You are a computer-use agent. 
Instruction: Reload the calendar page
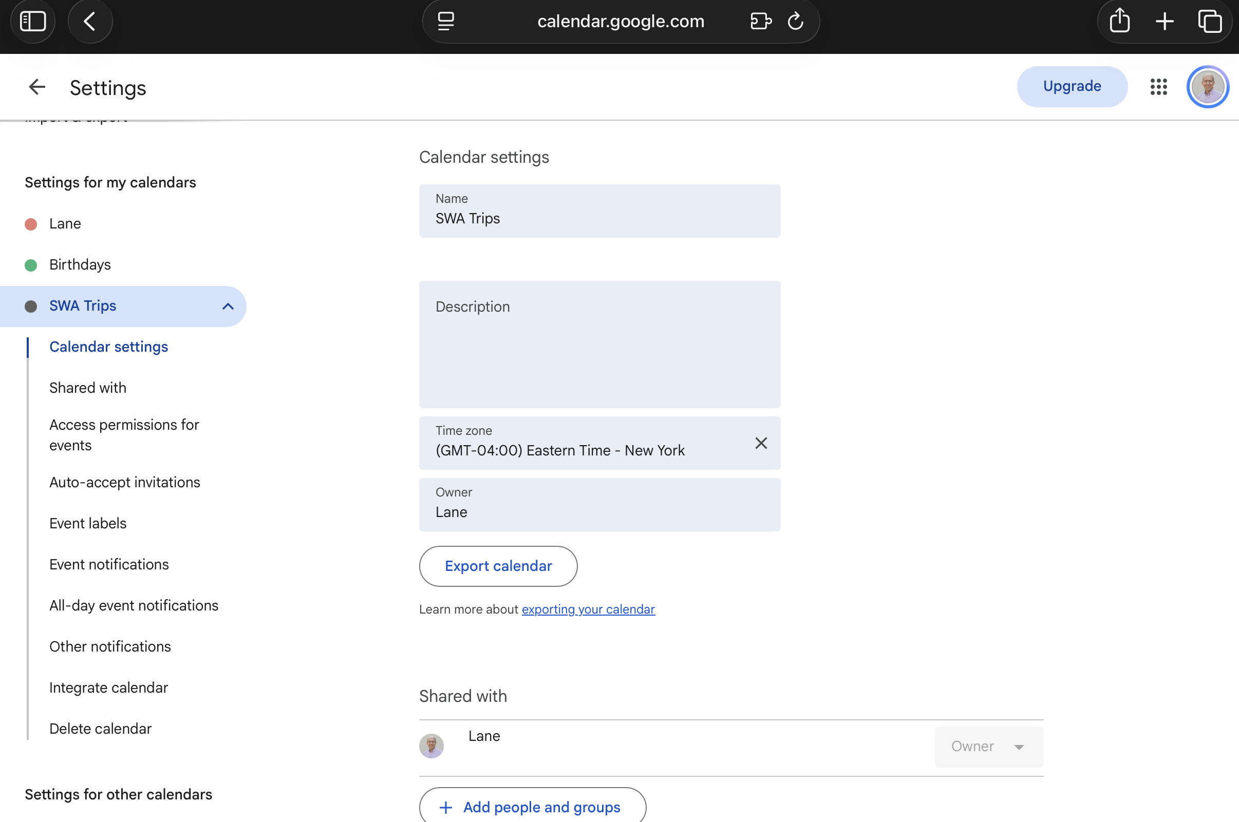pyautogui.click(x=795, y=22)
